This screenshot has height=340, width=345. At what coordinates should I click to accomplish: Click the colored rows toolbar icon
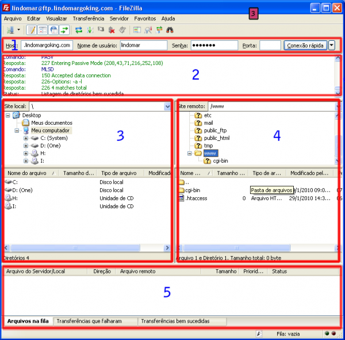[137, 30]
